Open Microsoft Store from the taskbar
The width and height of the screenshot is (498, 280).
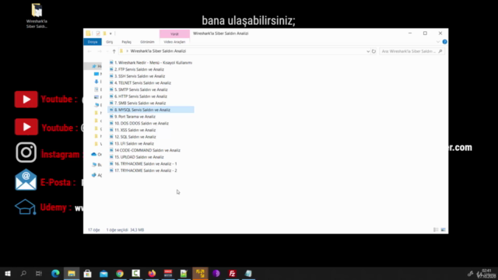(x=88, y=273)
